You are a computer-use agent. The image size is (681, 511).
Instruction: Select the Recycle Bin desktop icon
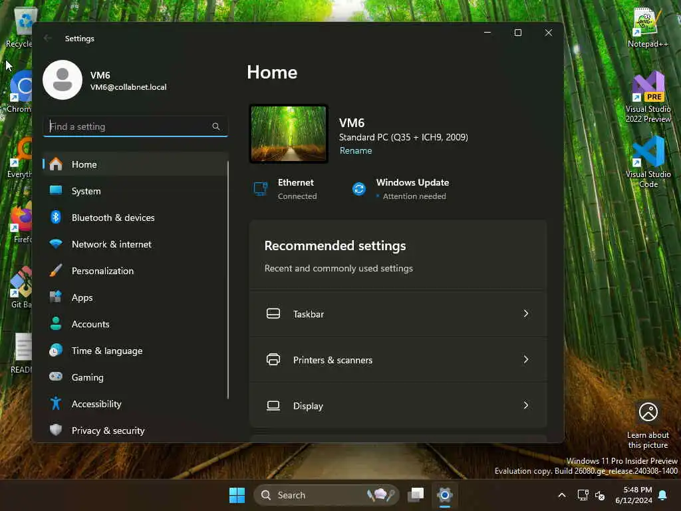click(x=19, y=27)
